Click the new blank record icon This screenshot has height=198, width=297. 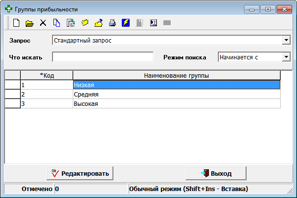pyautogui.click(x=16, y=23)
